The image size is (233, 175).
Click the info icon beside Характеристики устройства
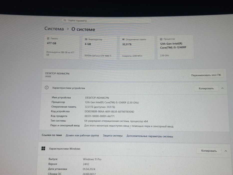pyautogui.click(x=47, y=87)
